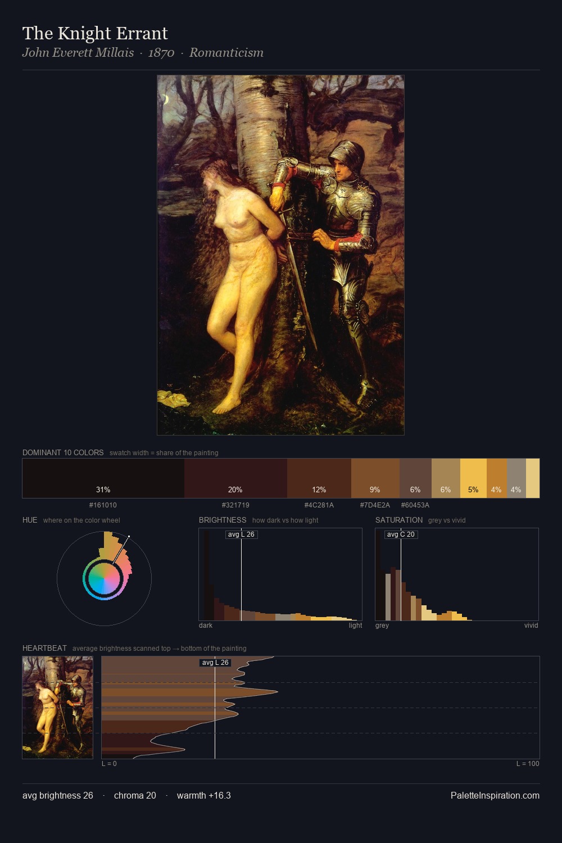Click the HUE section heading
The image size is (562, 843).
30,520
